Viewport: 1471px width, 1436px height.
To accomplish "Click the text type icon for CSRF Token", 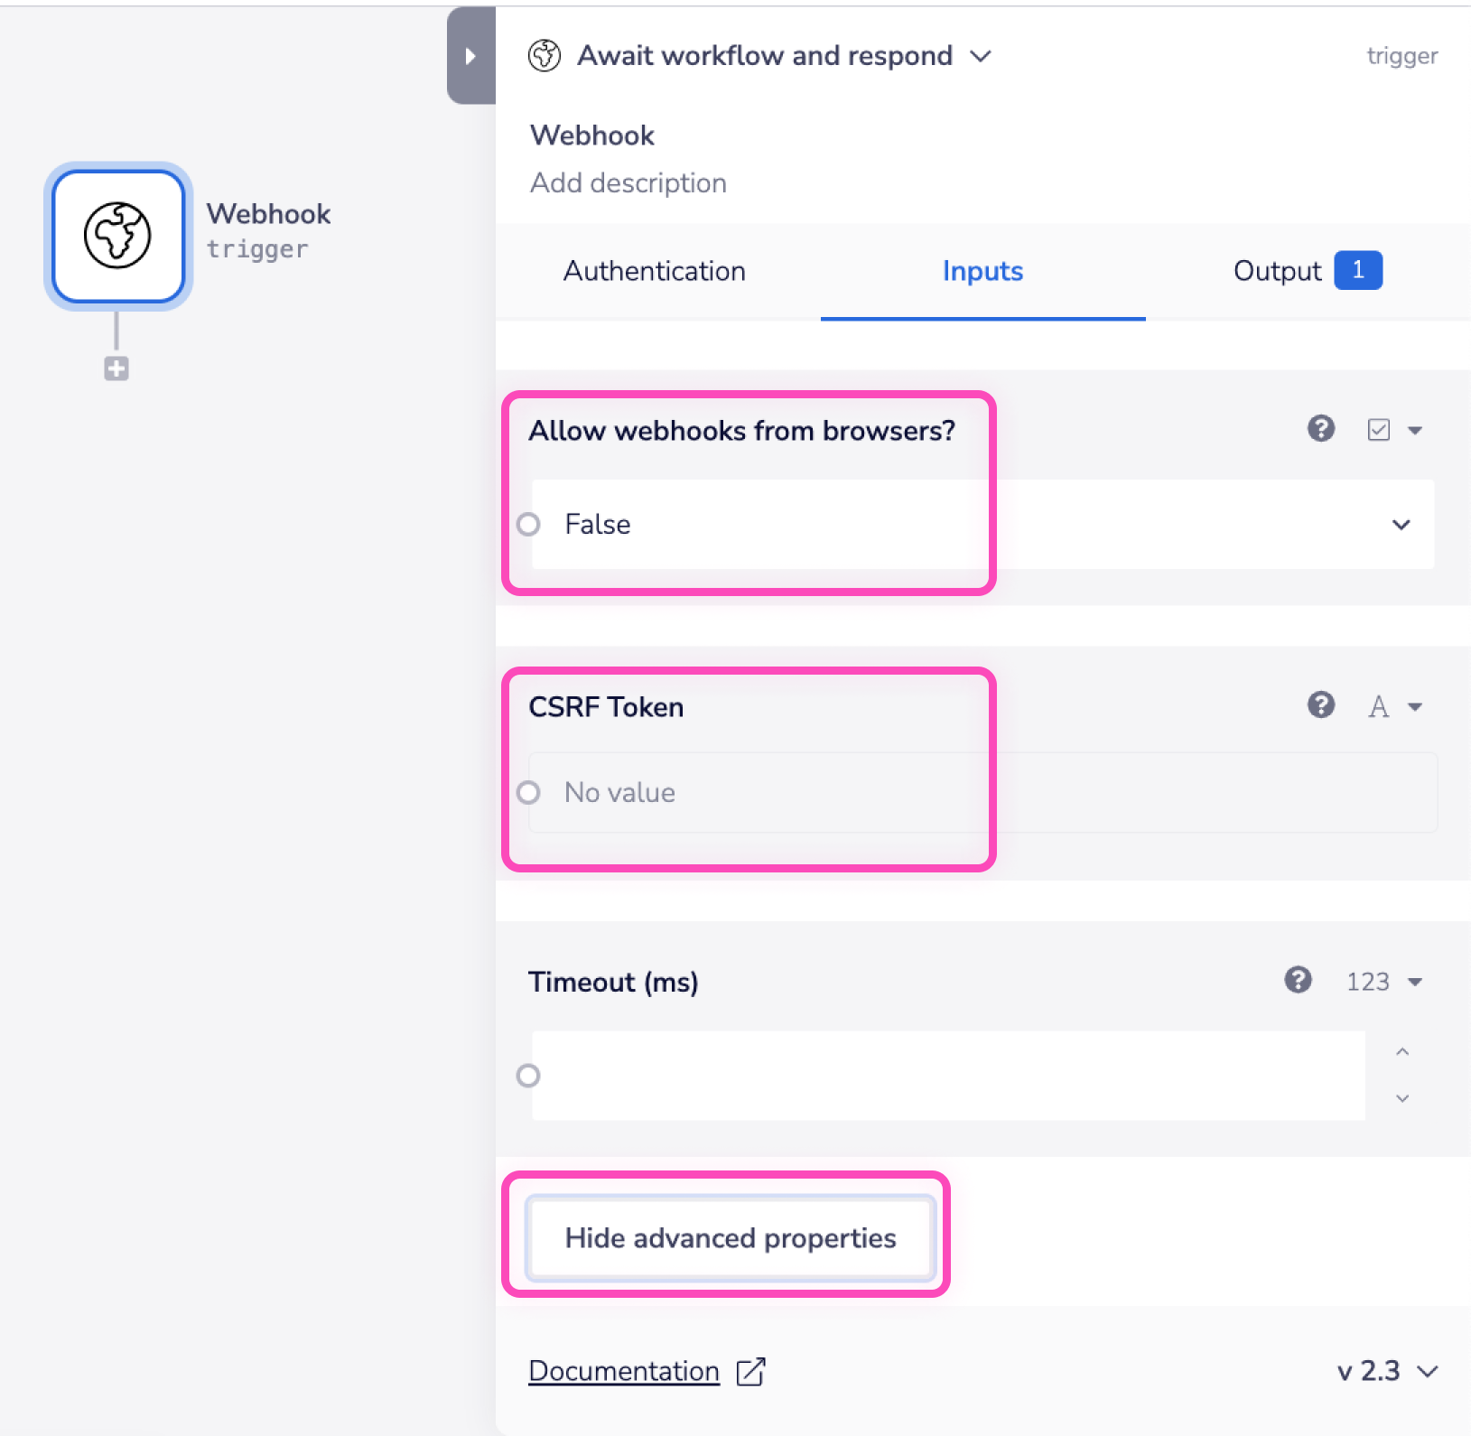I will (1379, 707).
